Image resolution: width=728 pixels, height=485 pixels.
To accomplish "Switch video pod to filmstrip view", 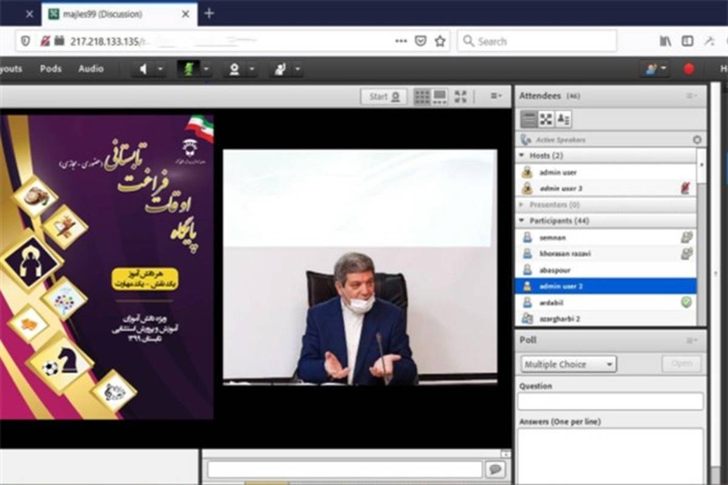I will point(440,97).
